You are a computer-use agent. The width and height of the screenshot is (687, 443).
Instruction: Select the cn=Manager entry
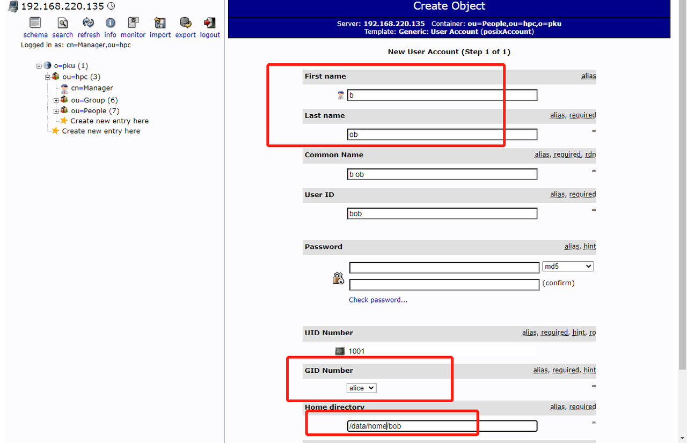[x=92, y=88]
